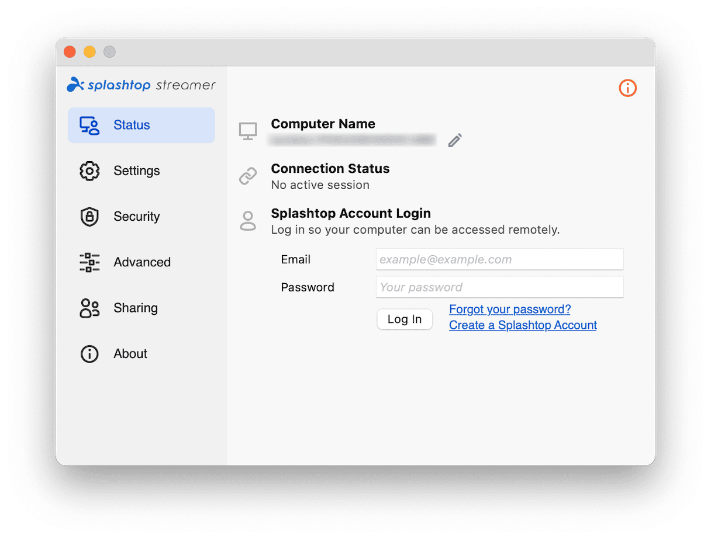The image size is (711, 539).
Task: Click the orange info icon
Action: (627, 88)
